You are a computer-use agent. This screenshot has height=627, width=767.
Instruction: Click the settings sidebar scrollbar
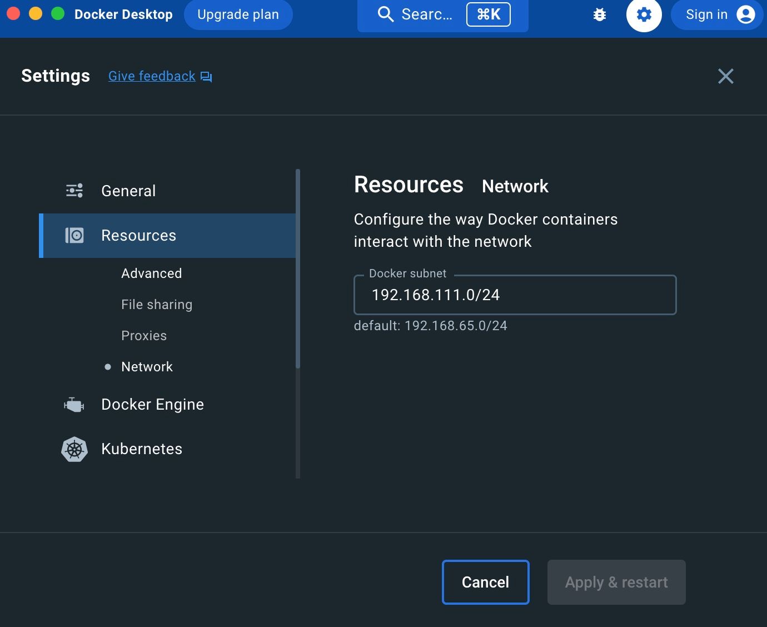298,269
